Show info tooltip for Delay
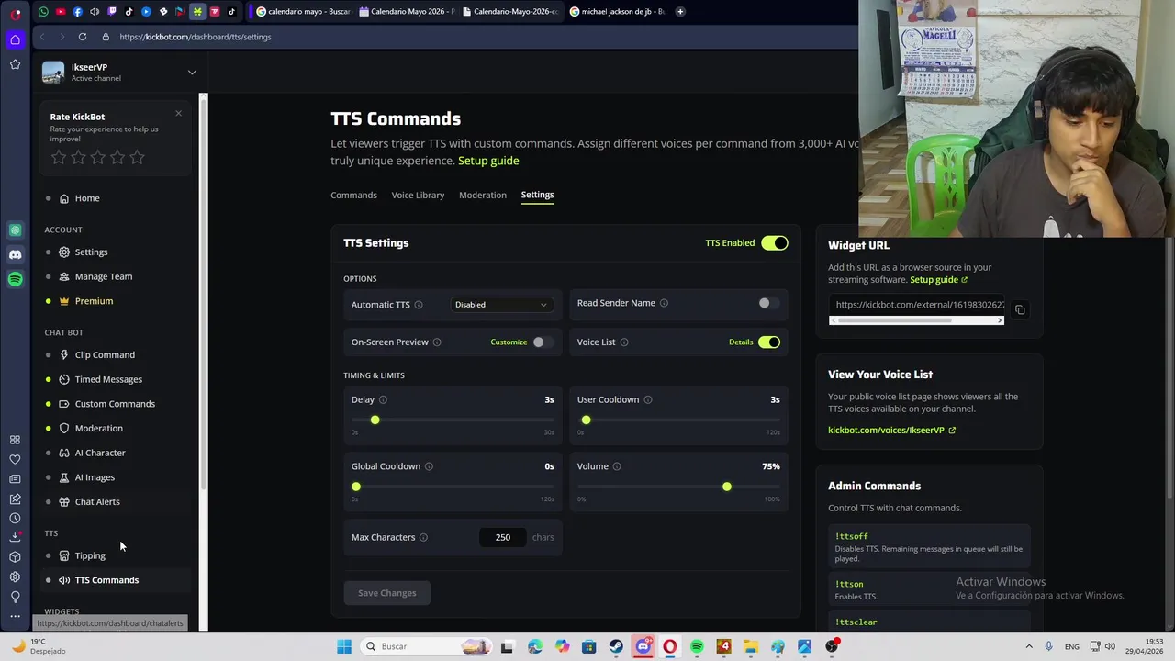The height and width of the screenshot is (661, 1175). tap(383, 399)
